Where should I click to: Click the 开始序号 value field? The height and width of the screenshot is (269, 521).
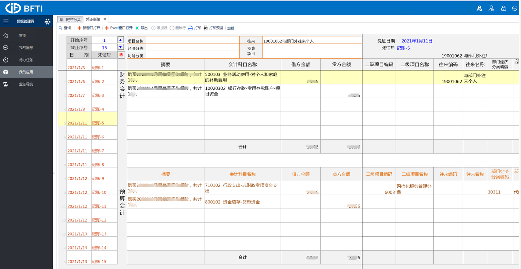104,40
